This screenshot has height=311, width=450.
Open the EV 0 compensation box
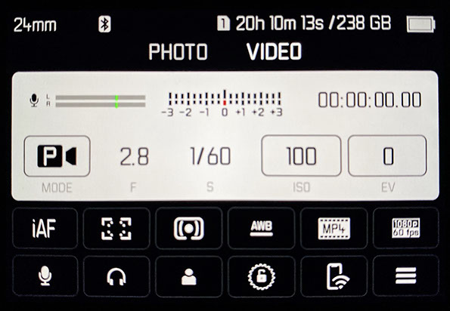pyautogui.click(x=387, y=155)
